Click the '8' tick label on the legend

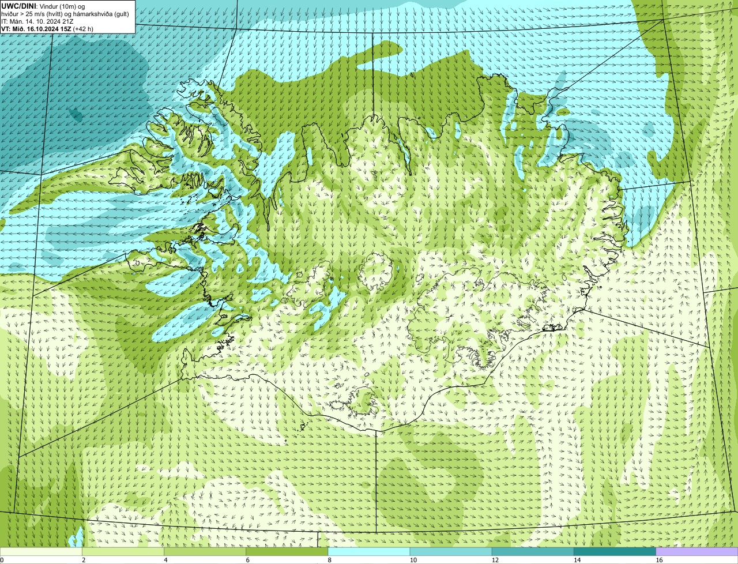point(329,560)
